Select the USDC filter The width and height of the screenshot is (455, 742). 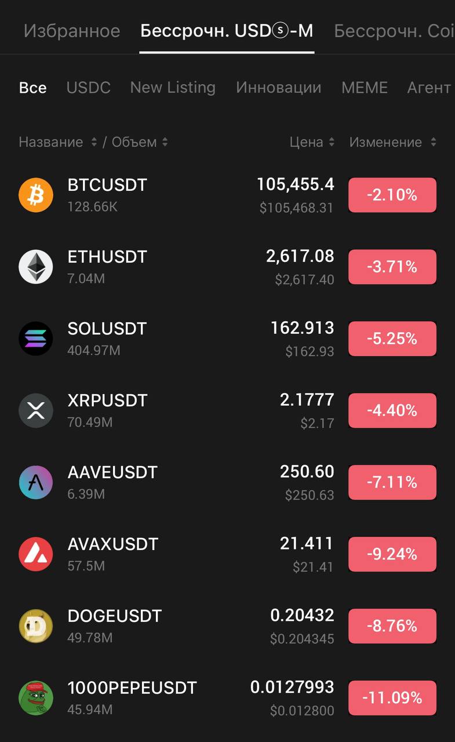click(88, 88)
